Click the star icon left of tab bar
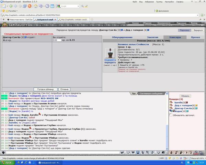This screenshot has width=206, height=165. point(3,20)
